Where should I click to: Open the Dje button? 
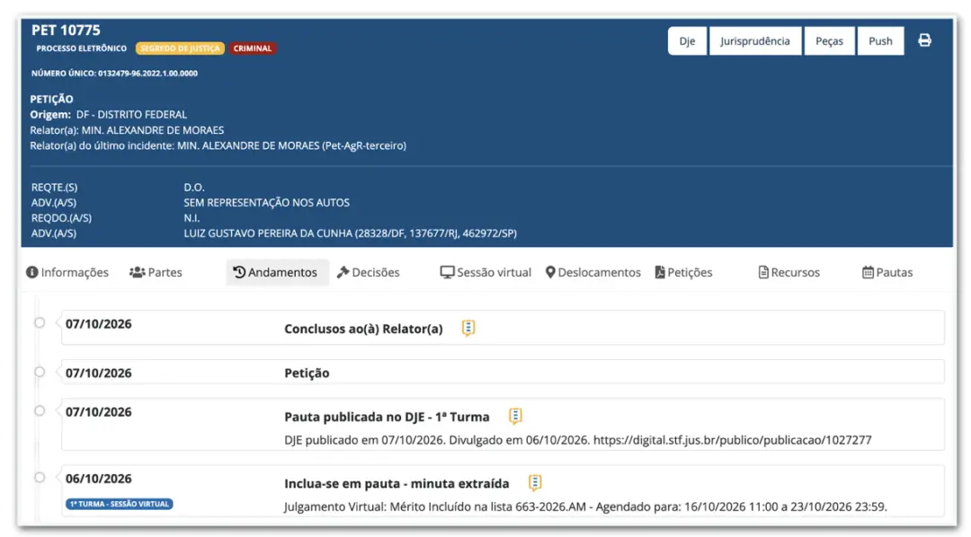coord(687,40)
